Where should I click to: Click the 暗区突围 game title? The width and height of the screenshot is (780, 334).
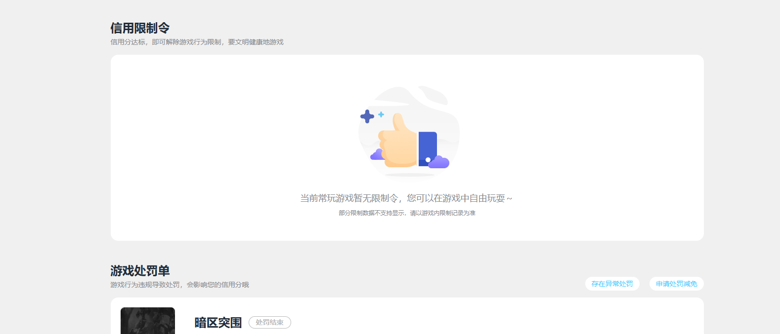[x=218, y=323]
